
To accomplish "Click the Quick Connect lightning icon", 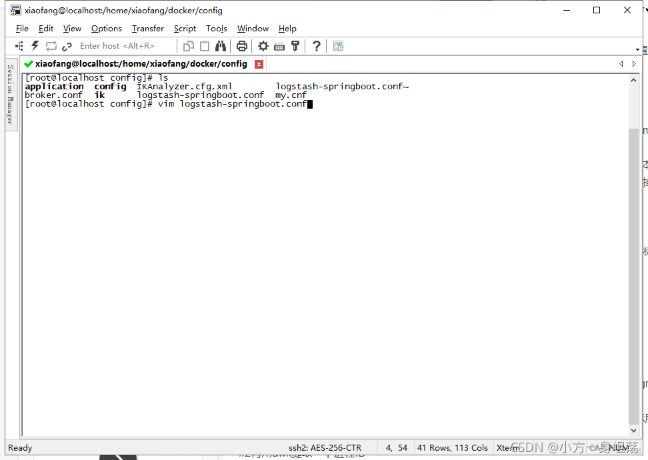I will click(x=35, y=46).
